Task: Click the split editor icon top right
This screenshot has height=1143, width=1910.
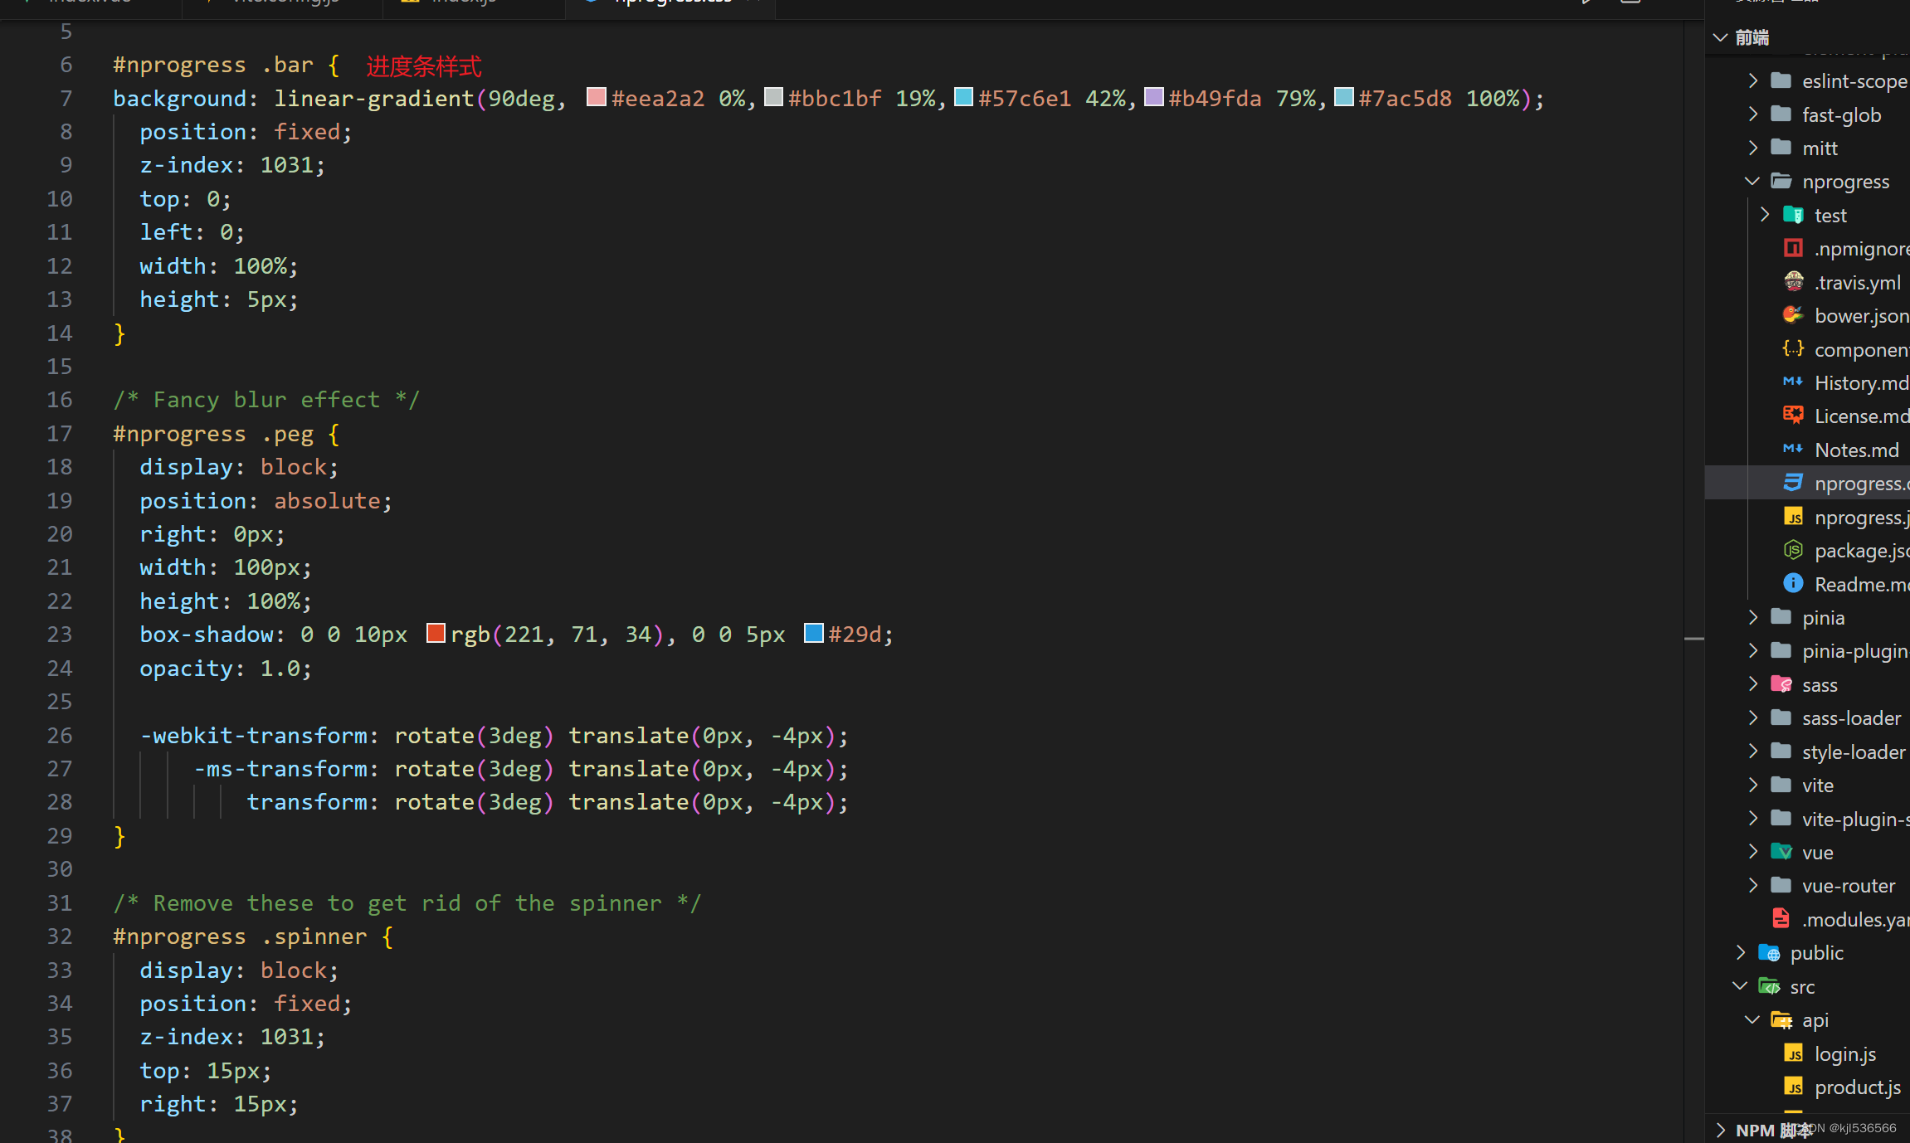Action: click(1632, 2)
